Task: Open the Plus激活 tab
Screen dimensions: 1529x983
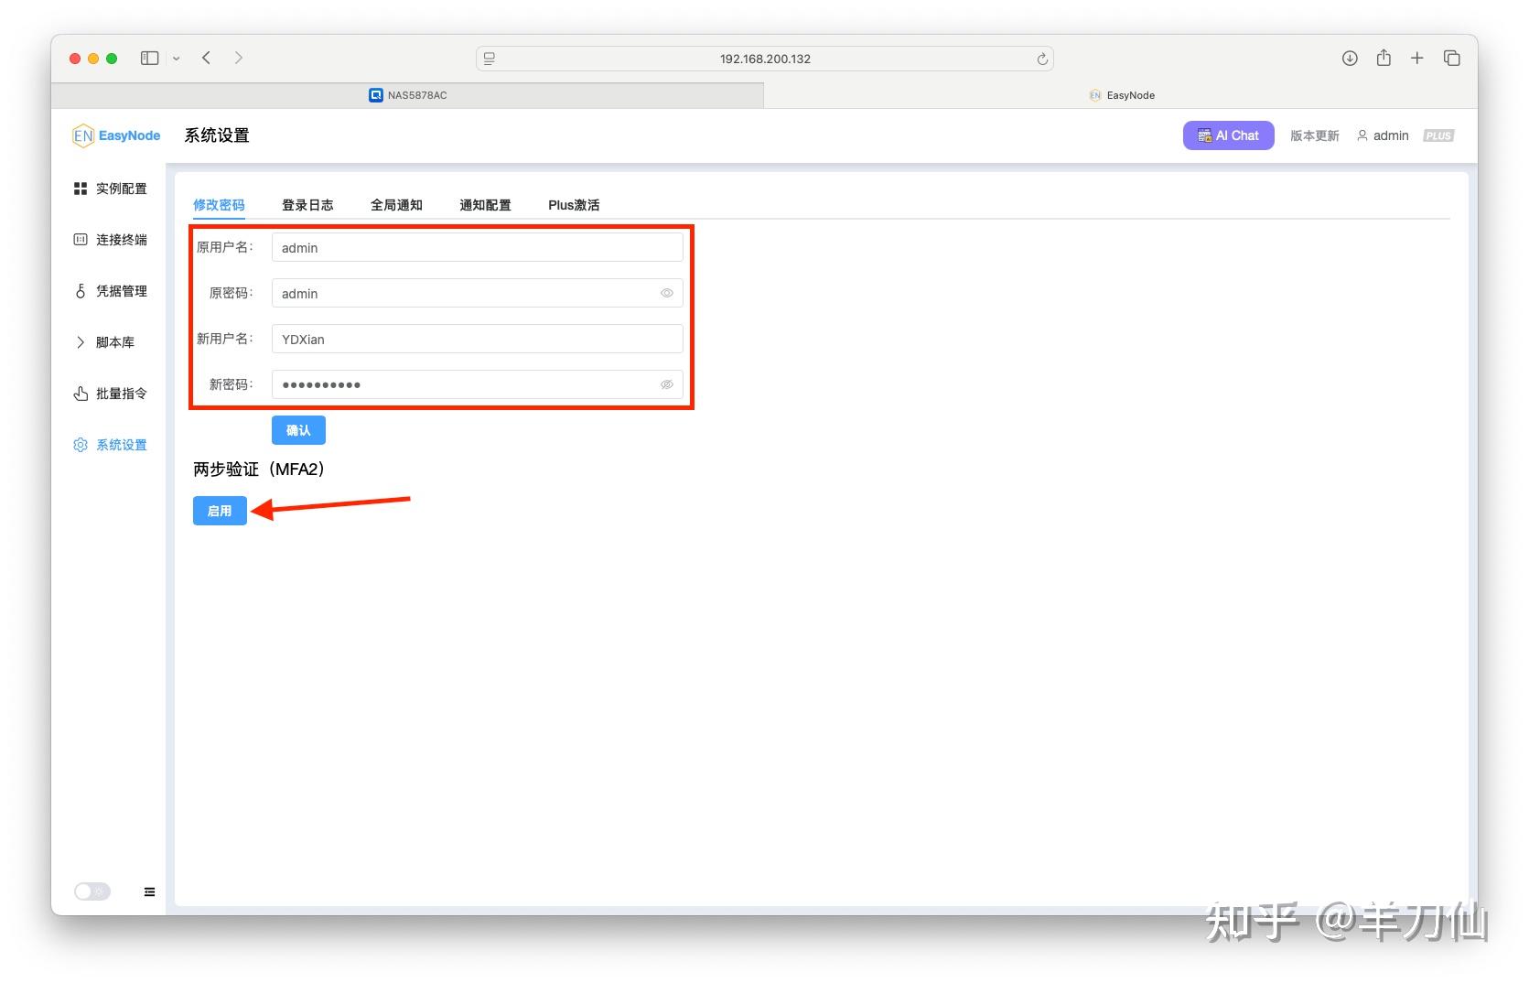Action: pos(573,205)
